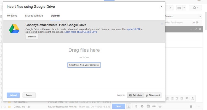Close the Insert files using Google Drive dialog
The image size is (207, 110).
[161, 7]
